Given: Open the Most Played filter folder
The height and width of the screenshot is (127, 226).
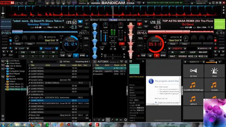Looking at the screenshot, I should 14,74.
